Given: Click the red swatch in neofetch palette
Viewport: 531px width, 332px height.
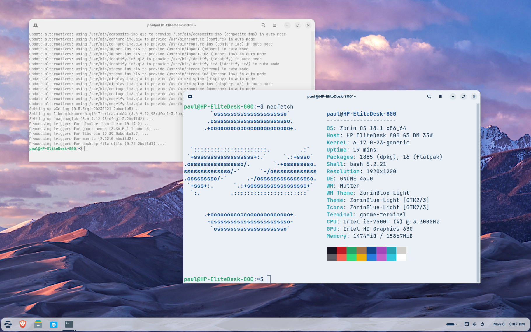Looking at the screenshot, I should (x=341, y=250).
